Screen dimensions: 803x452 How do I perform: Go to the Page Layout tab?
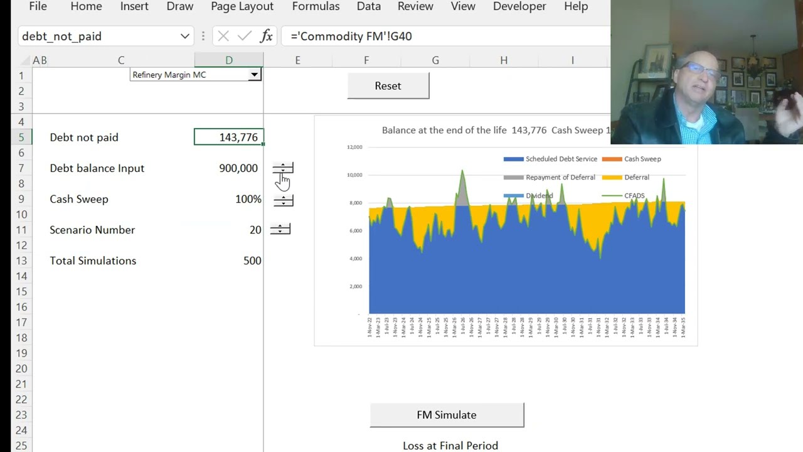click(242, 6)
